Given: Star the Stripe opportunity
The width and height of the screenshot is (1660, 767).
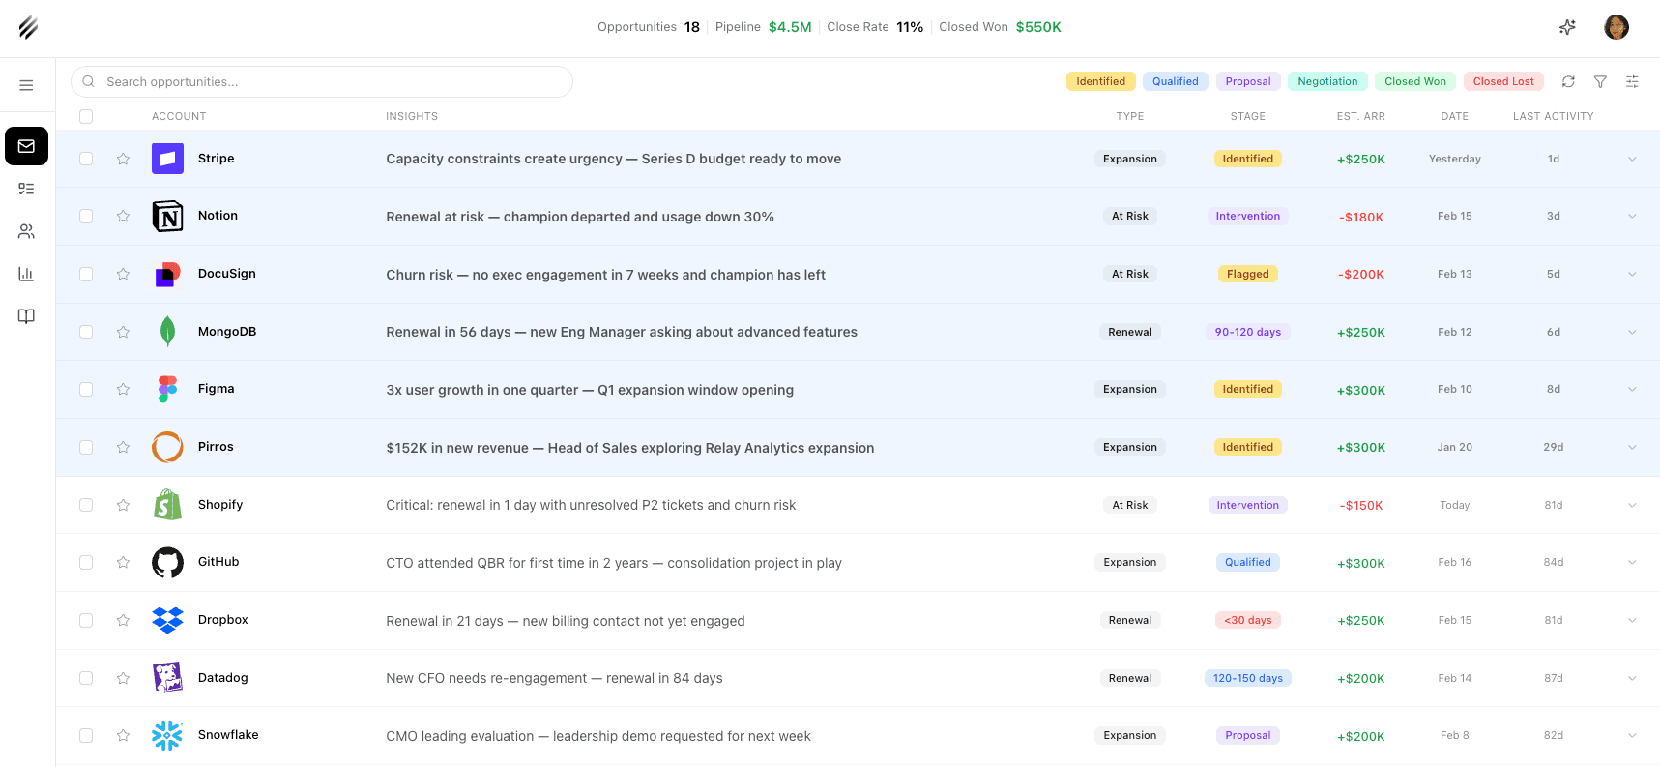Looking at the screenshot, I should [x=123, y=159].
